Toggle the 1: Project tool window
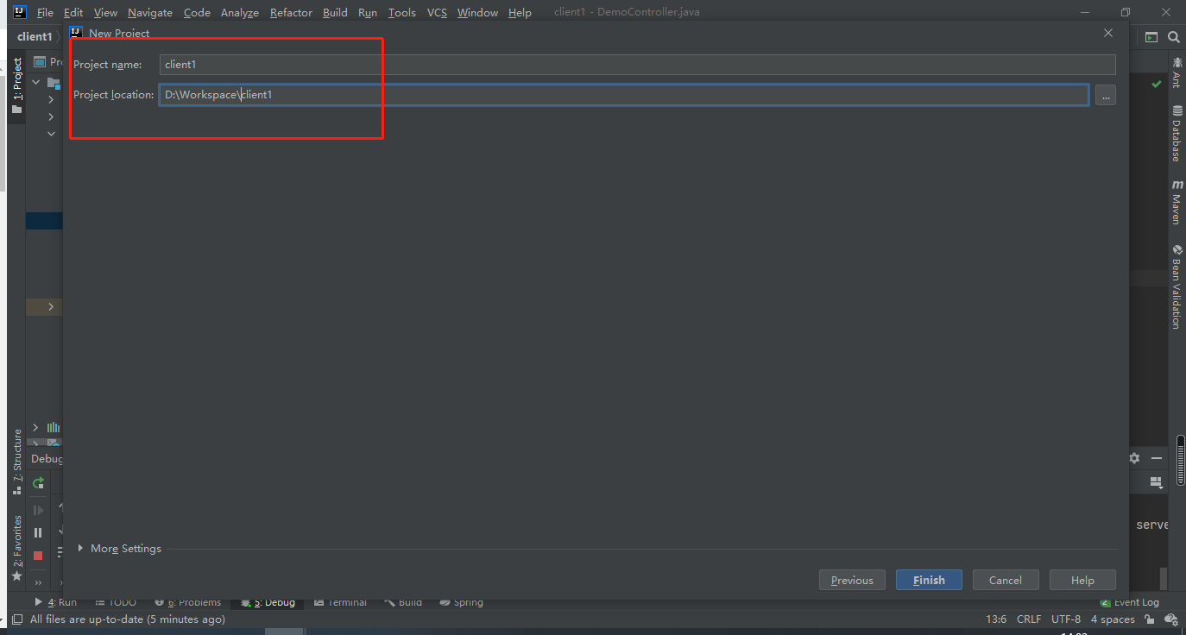The image size is (1186, 635). (x=16, y=85)
